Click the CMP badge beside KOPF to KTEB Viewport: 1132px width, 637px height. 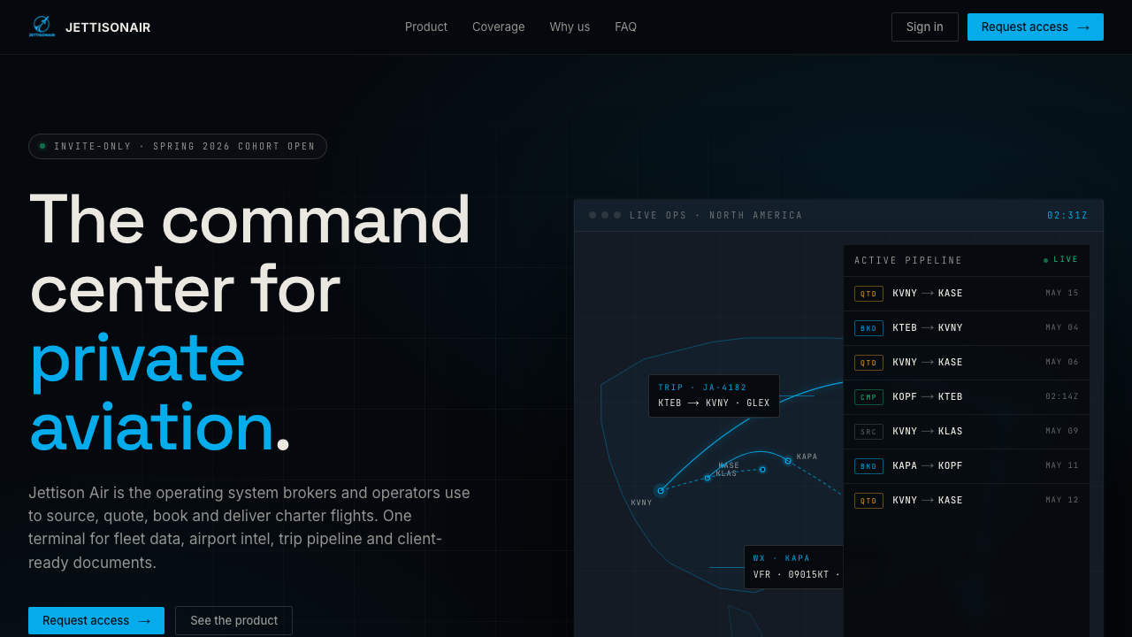[868, 397]
